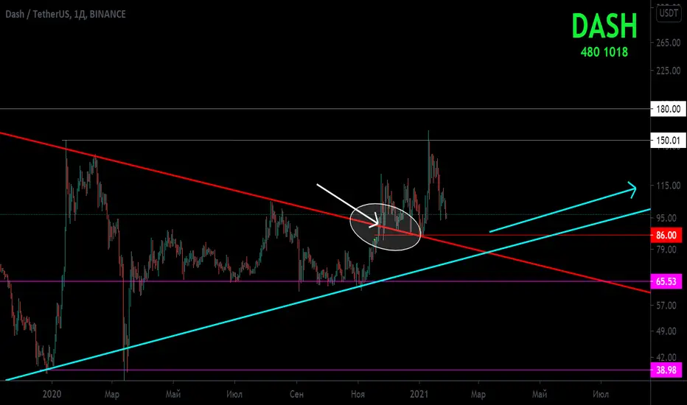Click the green DASH heading text
Viewport: 687px width, 405px height.
pyautogui.click(x=604, y=26)
